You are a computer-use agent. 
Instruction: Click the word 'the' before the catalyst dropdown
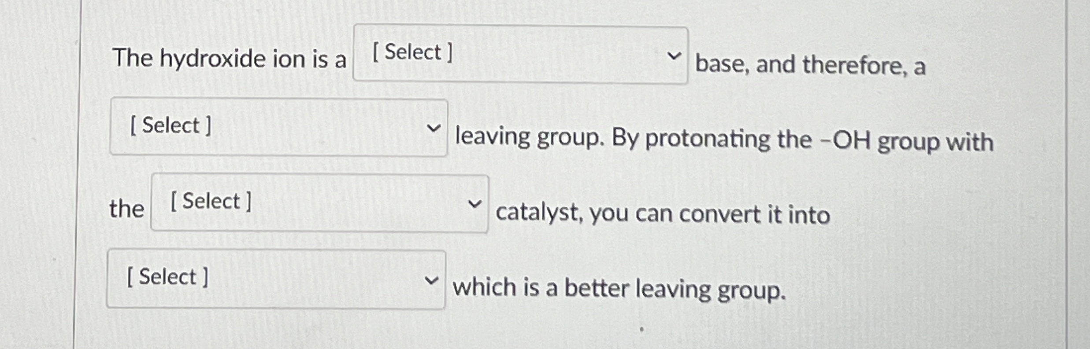pos(127,208)
